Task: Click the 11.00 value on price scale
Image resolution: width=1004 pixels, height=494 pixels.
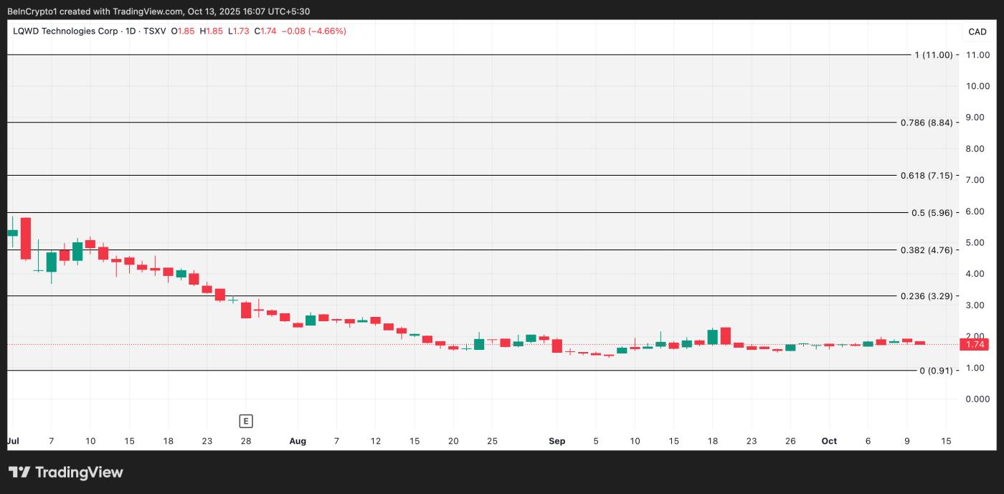Action: click(x=978, y=55)
